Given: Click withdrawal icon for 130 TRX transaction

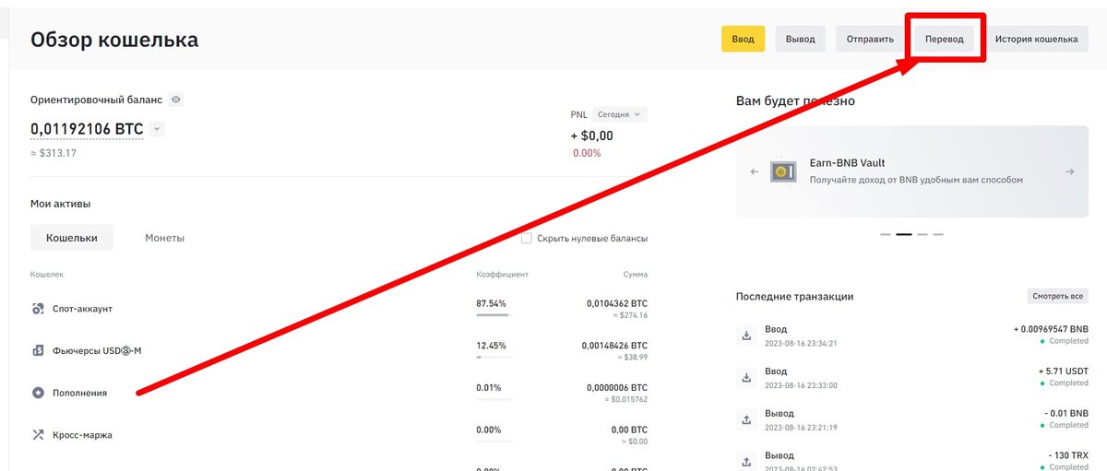Looking at the screenshot, I should pos(746,461).
